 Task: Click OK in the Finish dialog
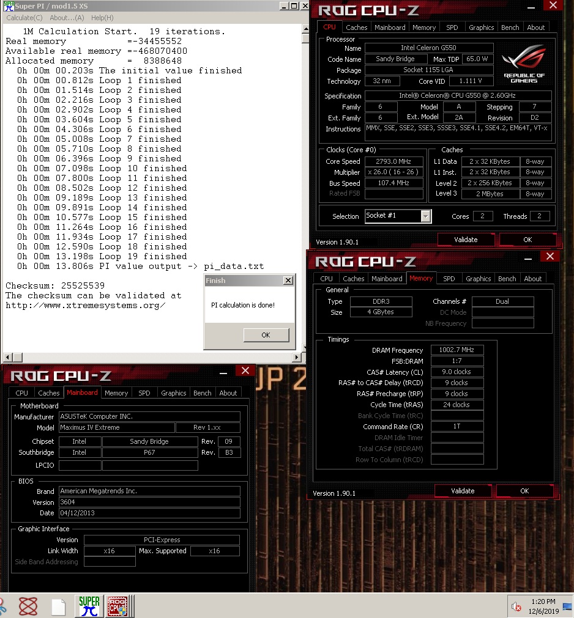click(x=266, y=334)
